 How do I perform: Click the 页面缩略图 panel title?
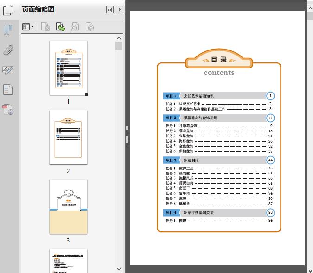38,9
